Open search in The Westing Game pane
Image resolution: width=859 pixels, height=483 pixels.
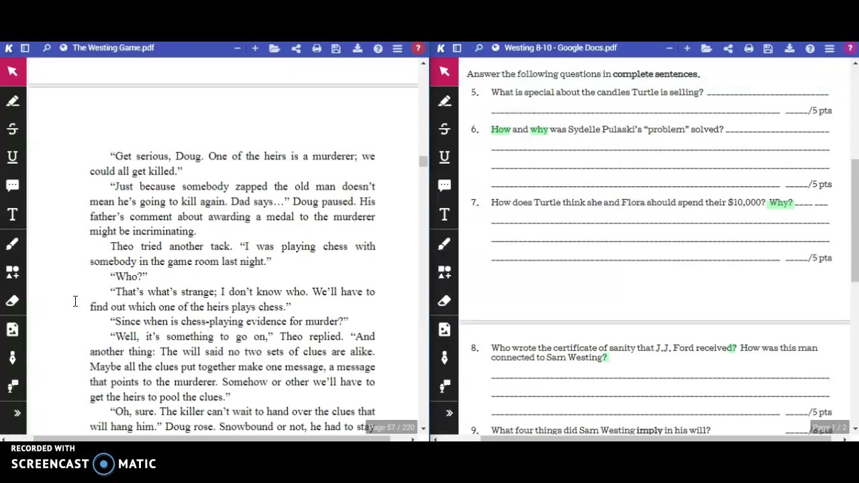pyautogui.click(x=46, y=48)
